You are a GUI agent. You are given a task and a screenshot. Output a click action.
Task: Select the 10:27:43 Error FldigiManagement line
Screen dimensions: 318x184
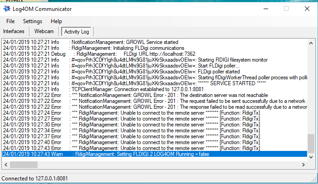point(155,148)
